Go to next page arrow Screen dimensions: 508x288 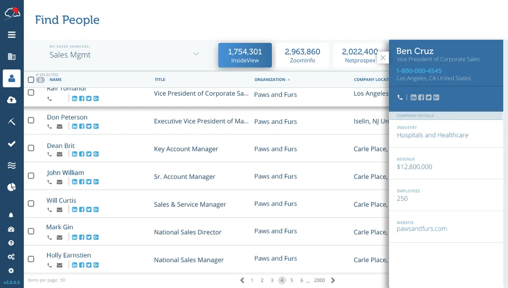(333, 280)
